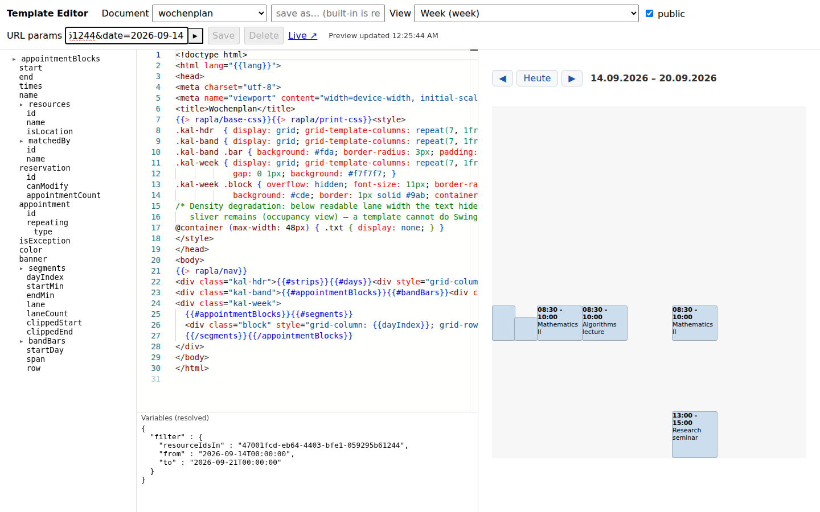Open the Live link
This screenshot has height=512, width=820.
click(x=302, y=35)
